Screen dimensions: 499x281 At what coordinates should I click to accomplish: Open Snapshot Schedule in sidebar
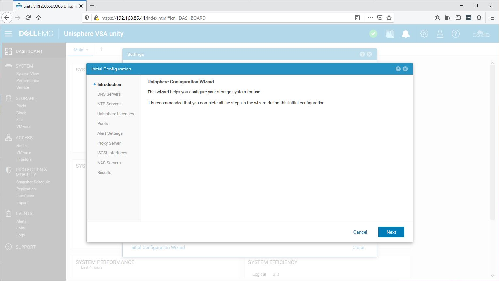pos(33,182)
